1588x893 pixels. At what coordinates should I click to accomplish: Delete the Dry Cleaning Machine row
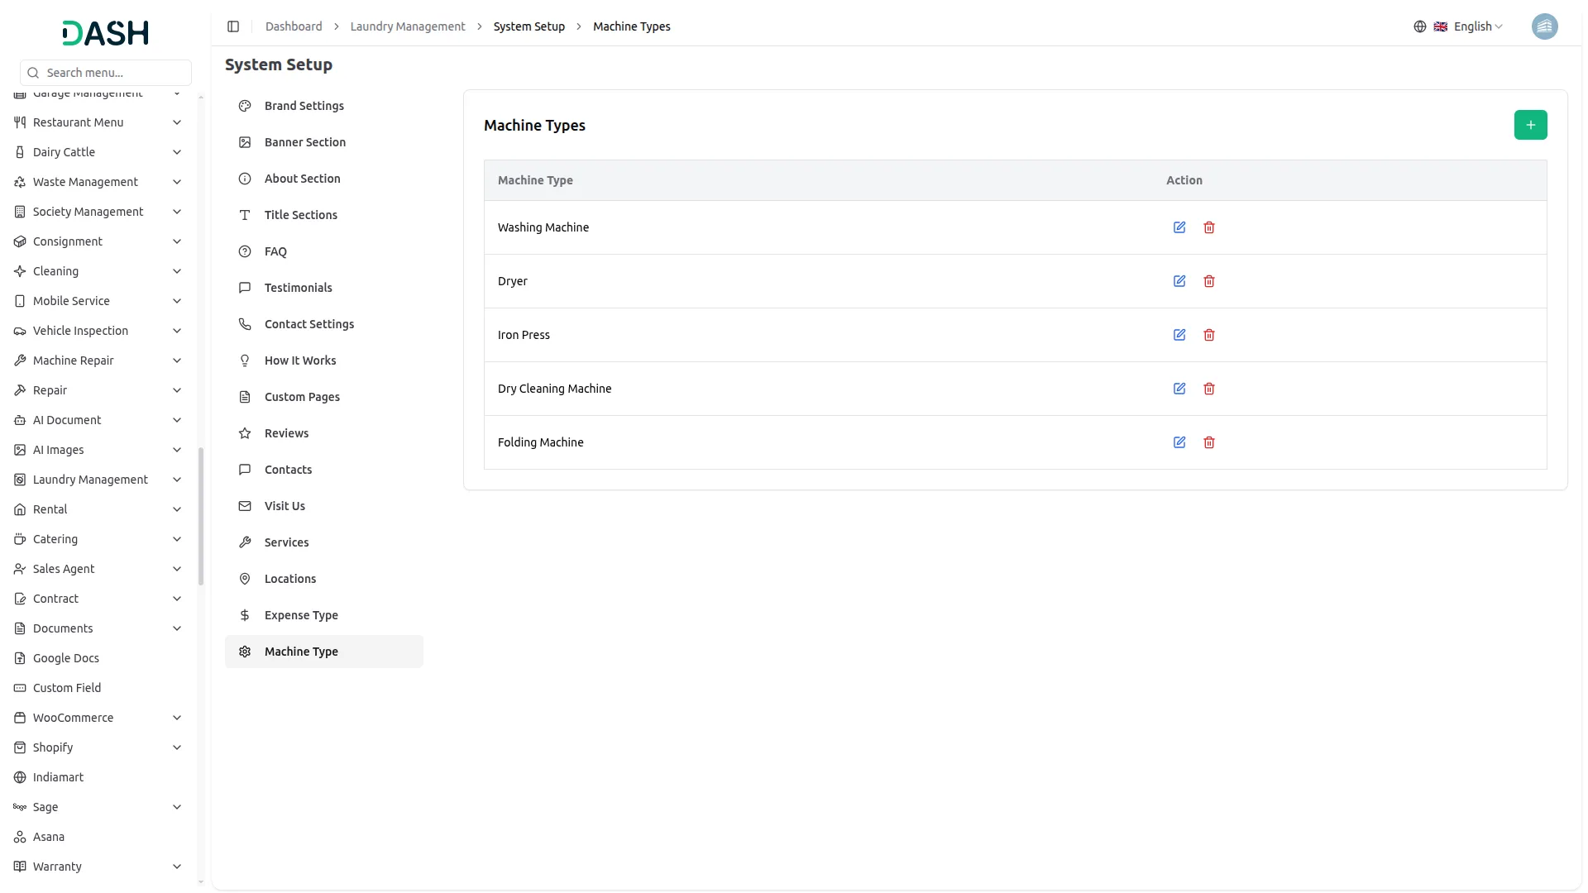[1209, 389]
